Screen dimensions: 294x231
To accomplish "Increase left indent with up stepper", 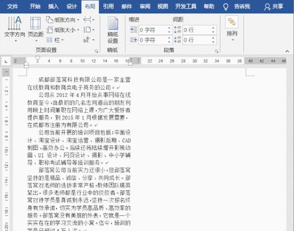I will coord(169,28).
